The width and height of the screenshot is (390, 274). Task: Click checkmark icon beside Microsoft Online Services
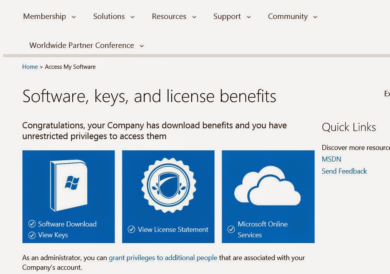pyautogui.click(x=231, y=229)
